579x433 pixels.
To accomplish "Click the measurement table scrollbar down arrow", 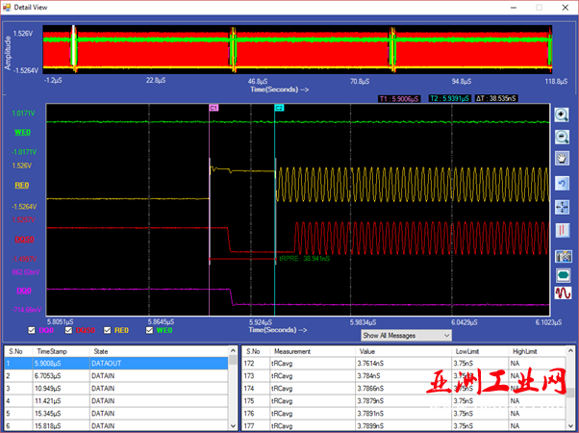I will tap(570, 426).
